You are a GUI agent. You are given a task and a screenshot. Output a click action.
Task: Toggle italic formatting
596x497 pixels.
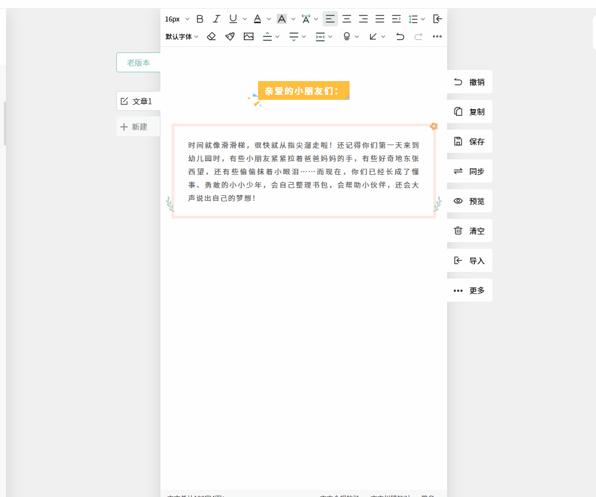[217, 19]
